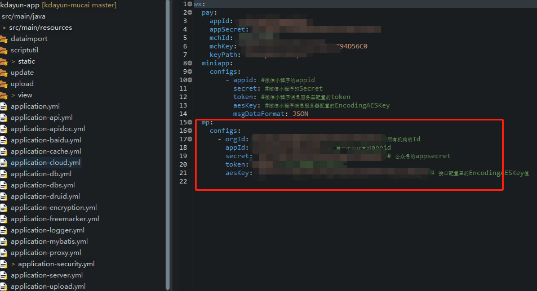Expand the src/main/resources node arrow
Viewport: 537px width, 291px height.
5,28
